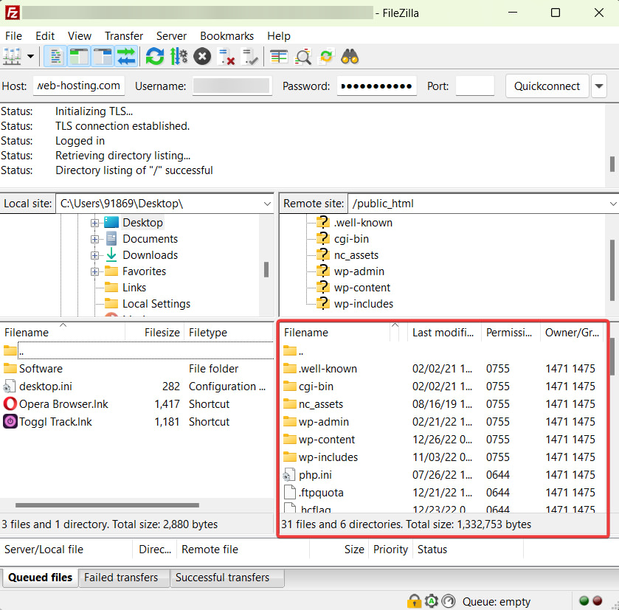Screen dimensions: 619x610
Task: Open the Transfer menu
Action: pos(123,35)
